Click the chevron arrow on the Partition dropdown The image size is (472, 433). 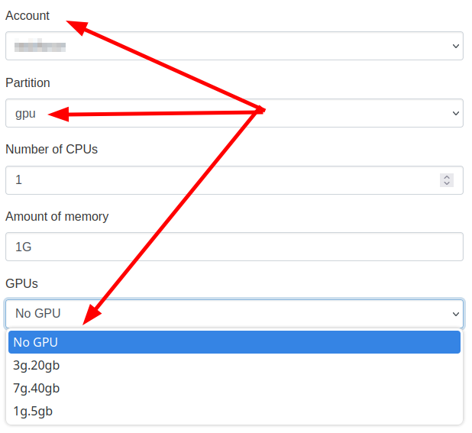coord(456,113)
